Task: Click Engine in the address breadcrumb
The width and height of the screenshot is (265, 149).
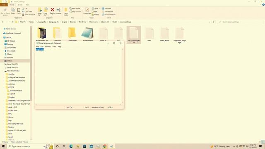Action: click(x=64, y=22)
